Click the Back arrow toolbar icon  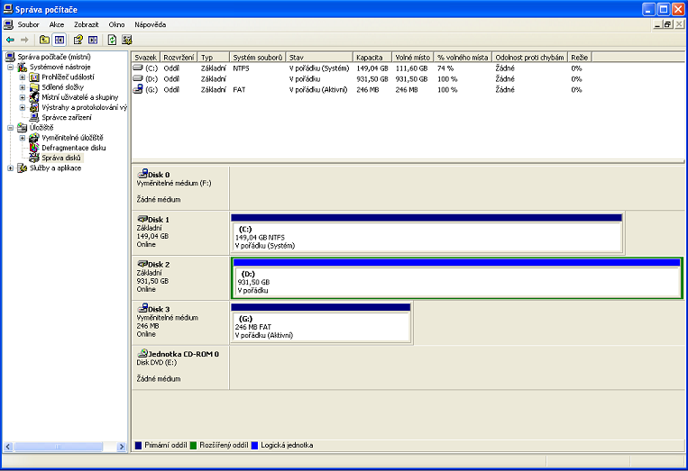click(10, 40)
